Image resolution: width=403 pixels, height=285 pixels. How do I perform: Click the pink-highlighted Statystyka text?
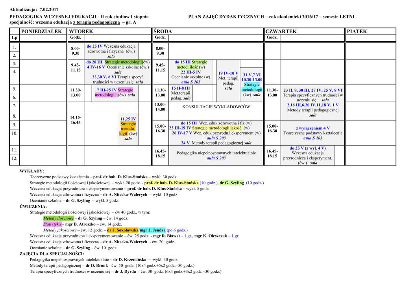point(52,224)
